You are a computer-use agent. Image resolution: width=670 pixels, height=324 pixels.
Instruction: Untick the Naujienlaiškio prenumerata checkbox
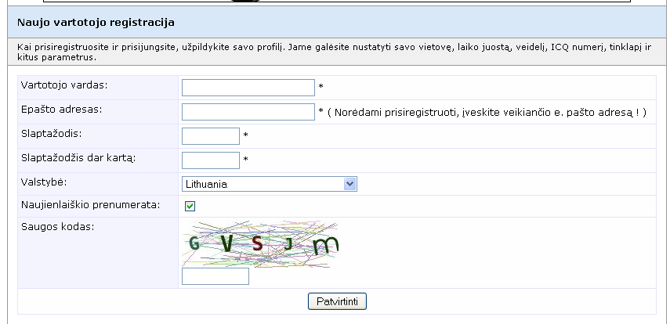coord(190,206)
